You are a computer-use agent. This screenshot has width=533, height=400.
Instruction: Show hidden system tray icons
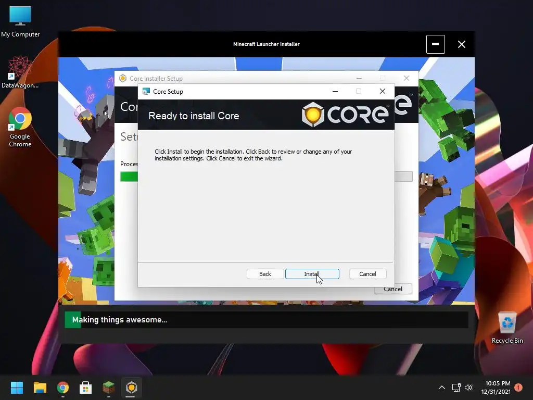coord(442,387)
